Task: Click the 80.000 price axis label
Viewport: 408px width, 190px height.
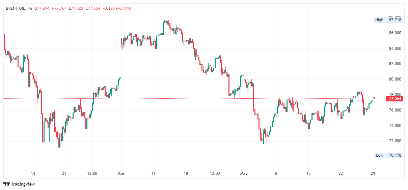Action: [x=395, y=79]
